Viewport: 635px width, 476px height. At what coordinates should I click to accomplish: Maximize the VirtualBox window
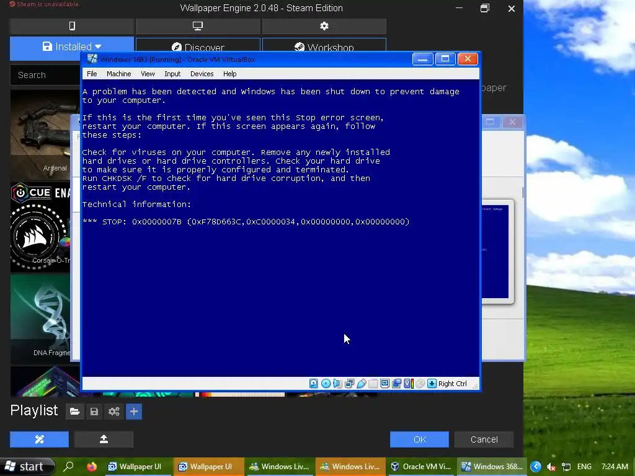[x=445, y=59]
